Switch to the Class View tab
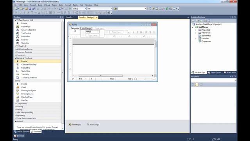250x141 pixels. 230,72
